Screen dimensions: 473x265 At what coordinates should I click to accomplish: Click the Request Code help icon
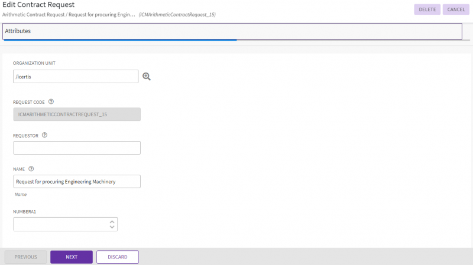[x=51, y=102]
